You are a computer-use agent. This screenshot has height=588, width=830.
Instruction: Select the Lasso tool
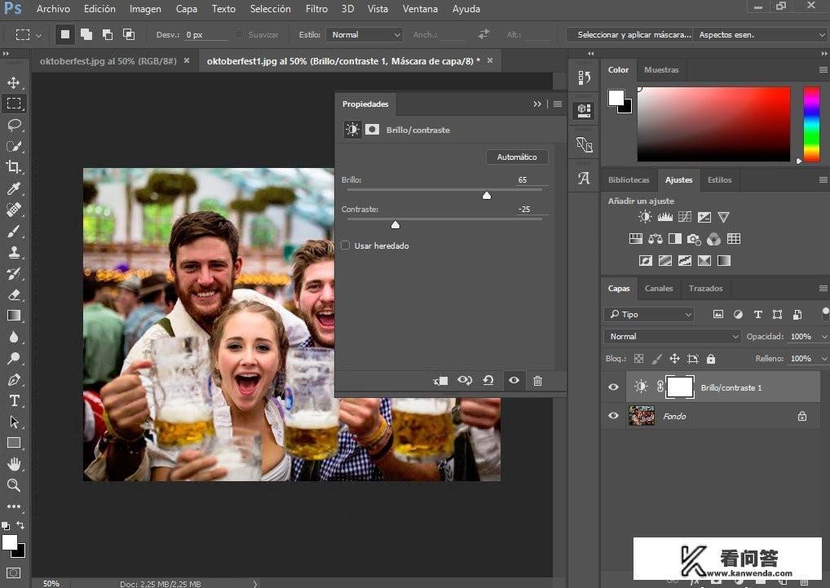tap(14, 125)
